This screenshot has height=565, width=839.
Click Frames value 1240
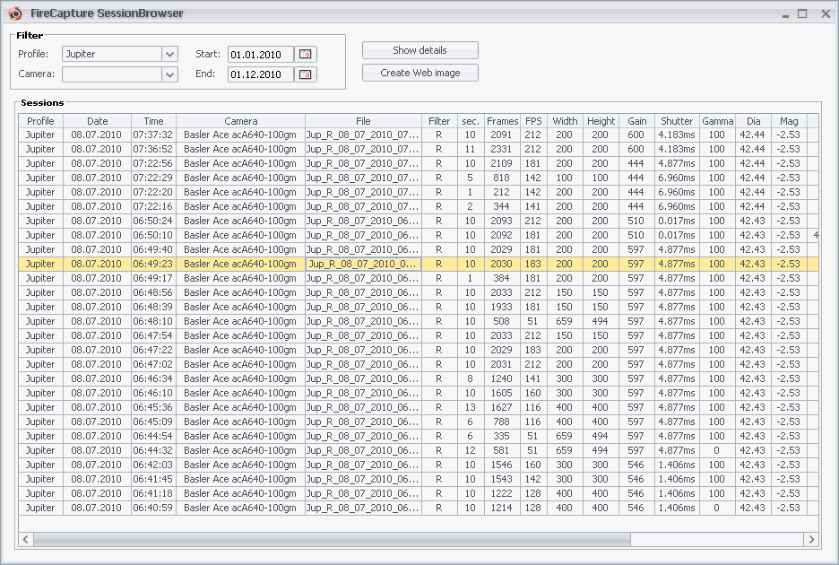point(501,378)
